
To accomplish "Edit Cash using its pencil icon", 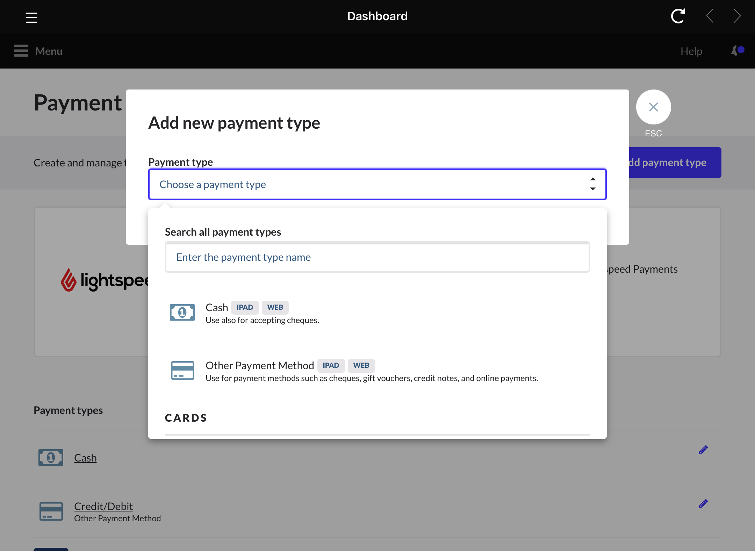I will (x=703, y=450).
